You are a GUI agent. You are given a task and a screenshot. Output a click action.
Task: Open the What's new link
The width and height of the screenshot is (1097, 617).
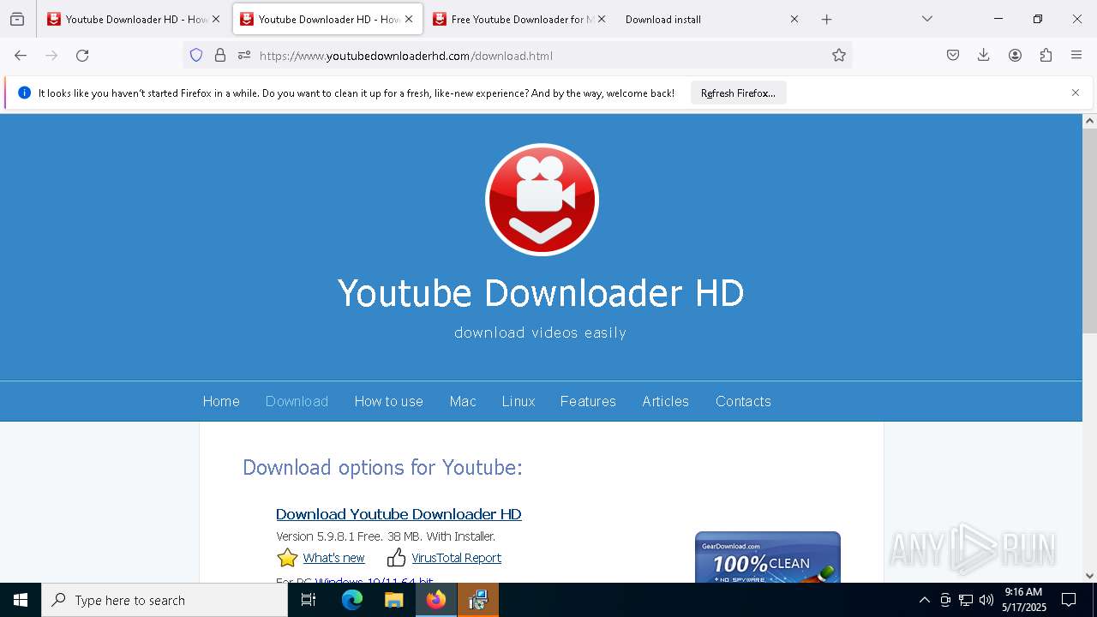coord(333,558)
